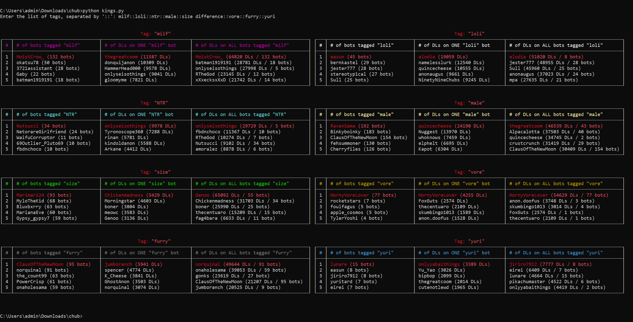Click 'okatsu78 (50 bots)' row
The width and height of the screenshot is (633, 322).
[x=41, y=62]
